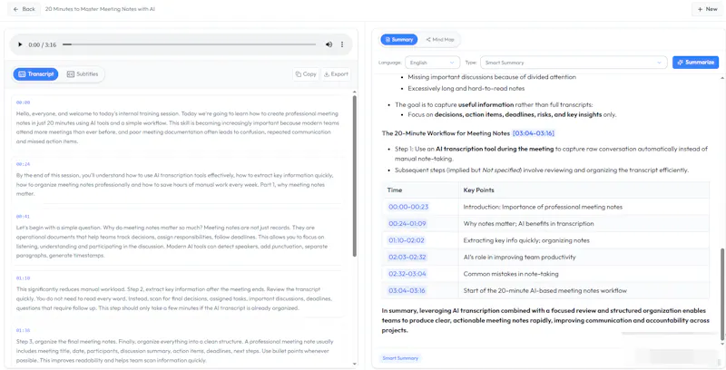The width and height of the screenshot is (726, 370).
Task: Jump to transcript timestamp 01:10
Action: coord(24,278)
